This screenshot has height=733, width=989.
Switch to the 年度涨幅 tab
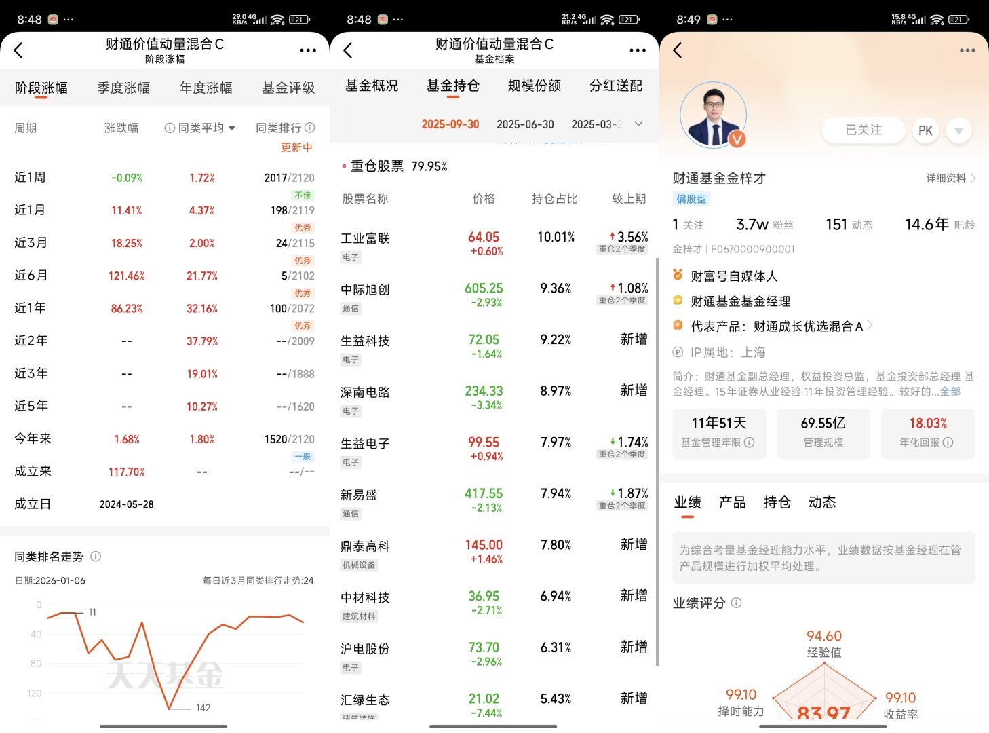point(206,88)
